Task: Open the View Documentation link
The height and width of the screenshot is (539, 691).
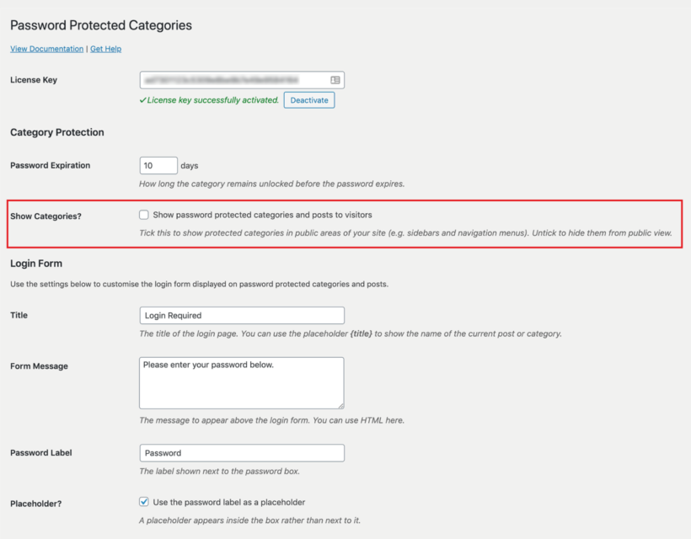Action: coord(46,49)
